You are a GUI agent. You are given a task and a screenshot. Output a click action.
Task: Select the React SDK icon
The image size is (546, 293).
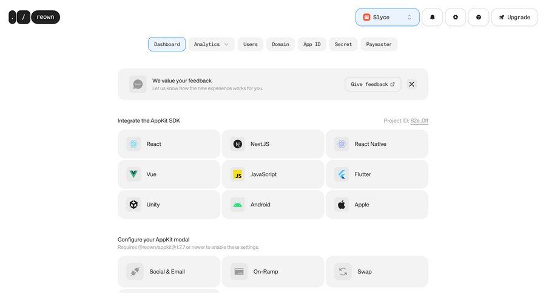point(133,144)
